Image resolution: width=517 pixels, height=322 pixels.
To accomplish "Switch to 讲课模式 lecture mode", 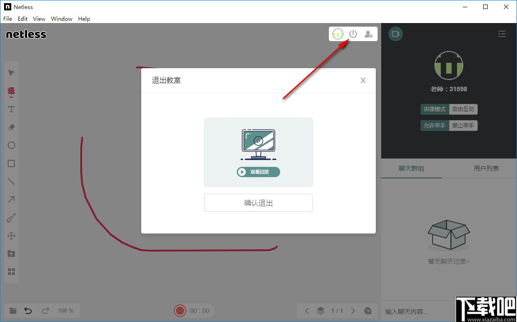I will 434,109.
